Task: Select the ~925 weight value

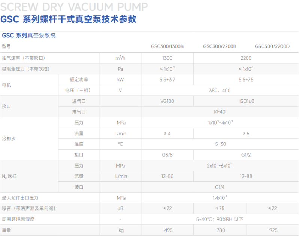Action: [x=272, y=230]
